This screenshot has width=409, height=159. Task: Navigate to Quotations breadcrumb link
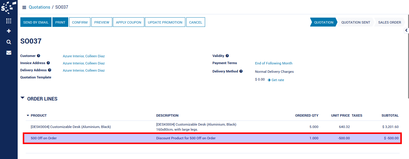[39, 7]
